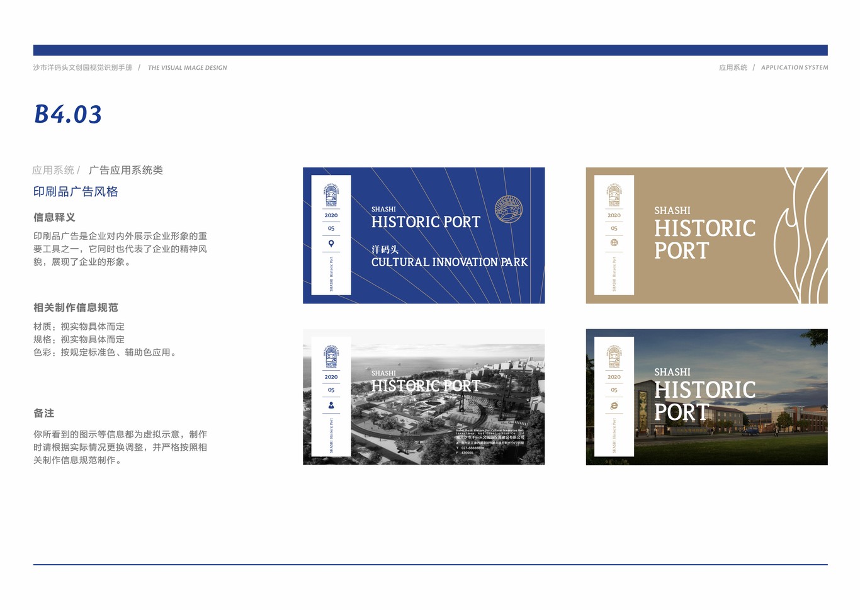Select the night building photo ad thumbnail
Screen dimensions: 860x610
tap(706, 397)
